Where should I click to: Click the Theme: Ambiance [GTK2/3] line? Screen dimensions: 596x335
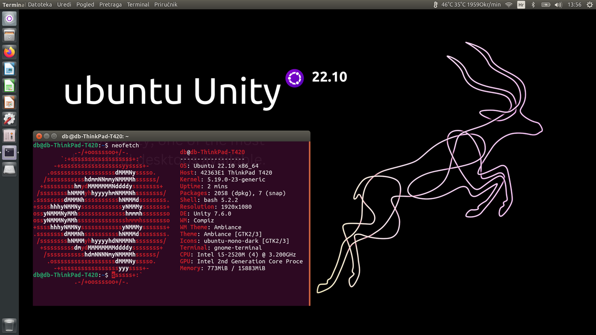pyautogui.click(x=221, y=234)
